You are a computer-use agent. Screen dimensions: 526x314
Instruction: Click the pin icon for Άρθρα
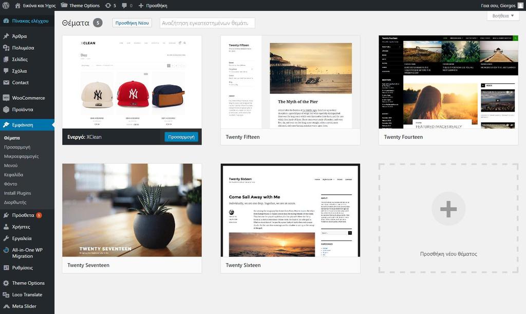pyautogui.click(x=6, y=36)
